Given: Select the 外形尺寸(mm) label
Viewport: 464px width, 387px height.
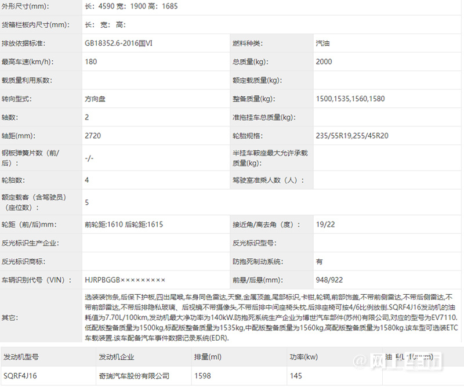Looking at the screenshot, I should pos(25,6).
